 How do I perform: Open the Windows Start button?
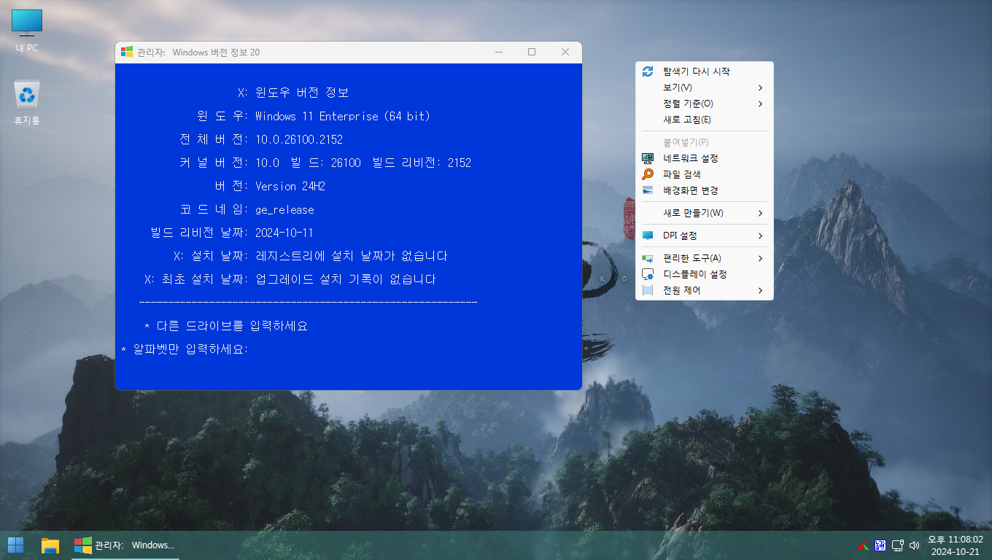(x=15, y=545)
